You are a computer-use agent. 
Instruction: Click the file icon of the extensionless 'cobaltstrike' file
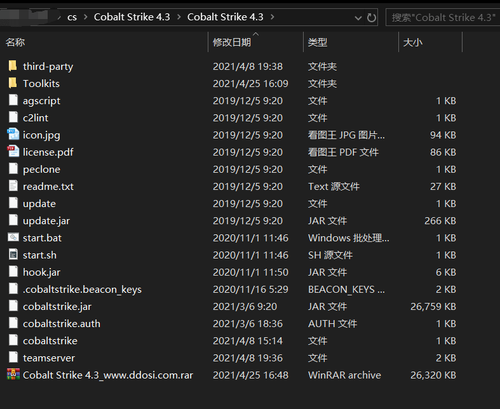[13, 340]
